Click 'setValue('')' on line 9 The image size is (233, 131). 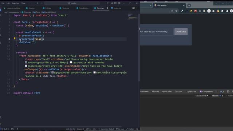point(27,42)
